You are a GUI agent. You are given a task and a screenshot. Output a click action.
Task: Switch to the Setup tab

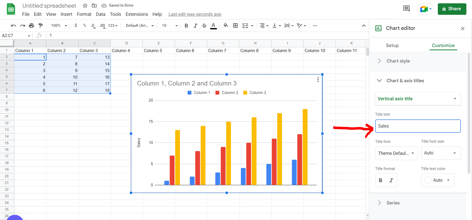point(392,45)
